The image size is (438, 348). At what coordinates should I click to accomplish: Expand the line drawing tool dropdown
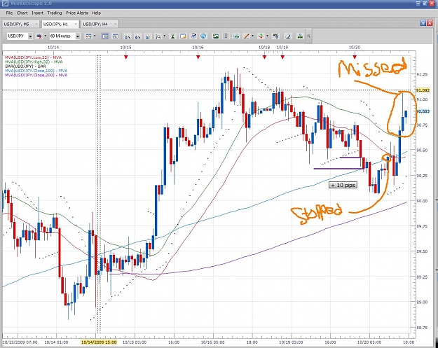coord(252,36)
